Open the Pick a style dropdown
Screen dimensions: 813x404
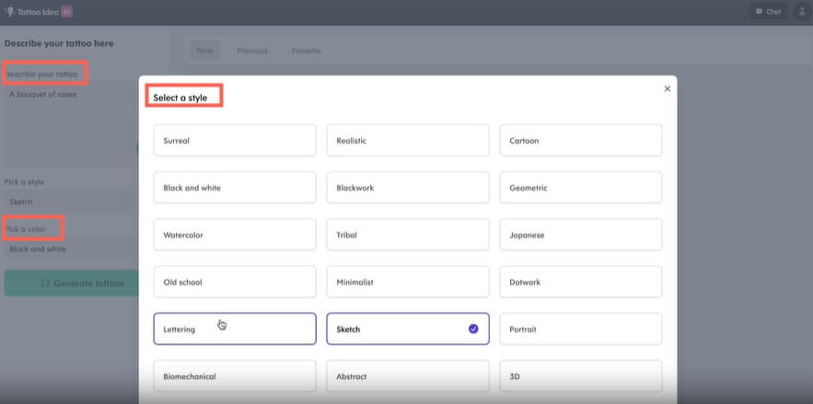pyautogui.click(x=73, y=202)
